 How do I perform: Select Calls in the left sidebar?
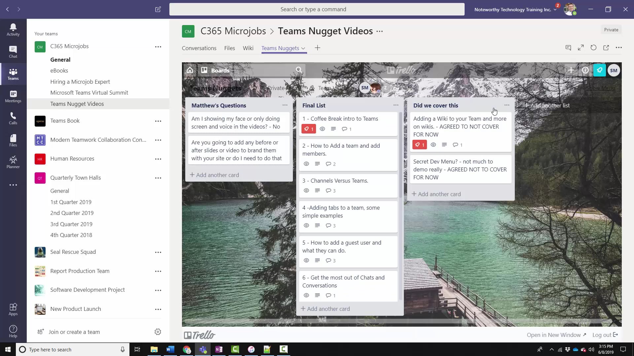13,118
